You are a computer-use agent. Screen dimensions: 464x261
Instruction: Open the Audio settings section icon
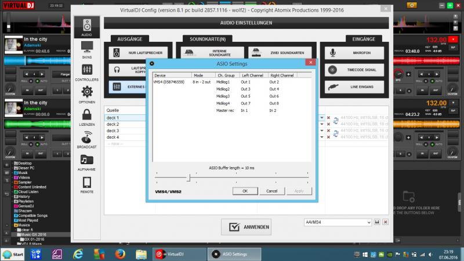86,27
